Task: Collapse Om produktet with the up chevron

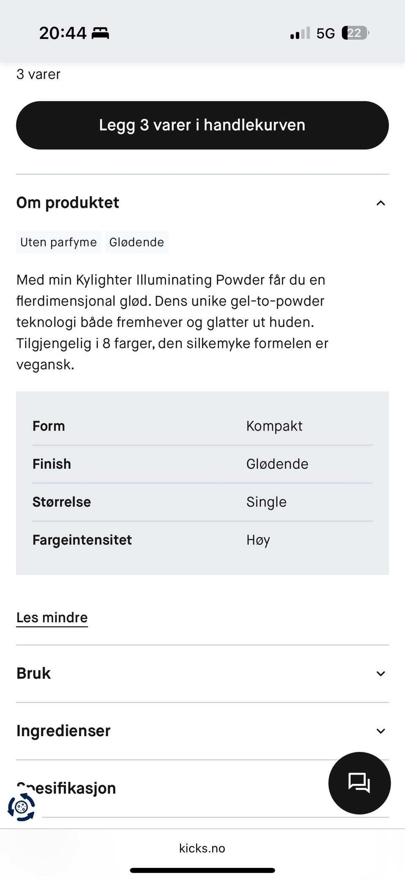Action: click(x=381, y=203)
